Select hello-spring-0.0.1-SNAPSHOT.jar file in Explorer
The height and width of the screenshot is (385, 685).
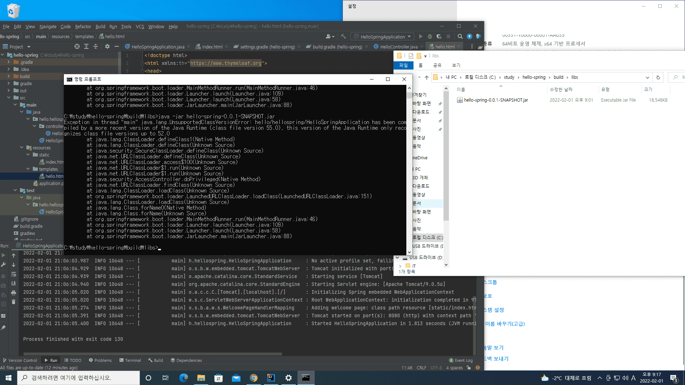coord(496,100)
